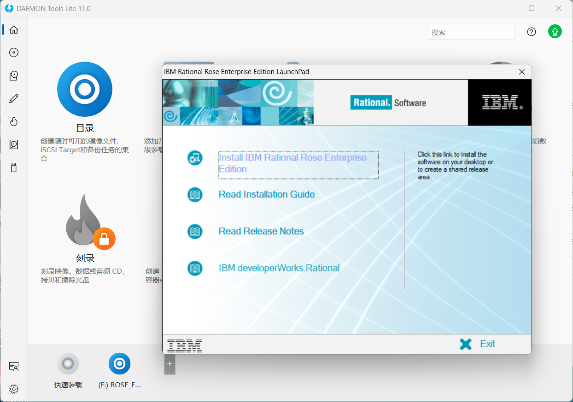Open the flame Burn sidebar icon
Screen dimensions: 573x402
14,121
